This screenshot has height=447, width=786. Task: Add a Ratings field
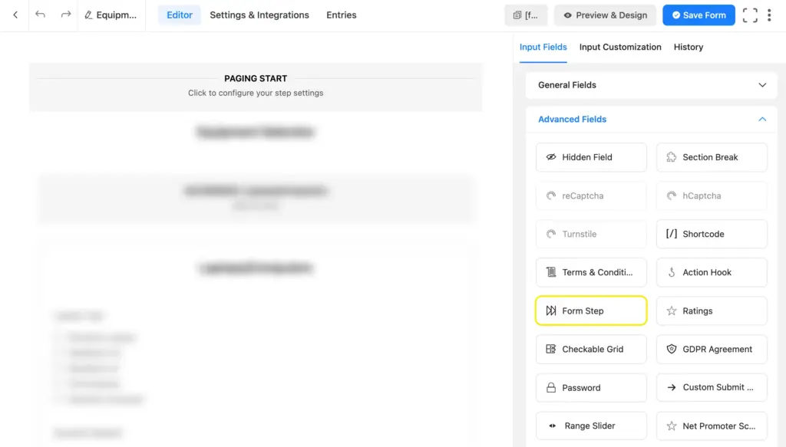point(712,311)
